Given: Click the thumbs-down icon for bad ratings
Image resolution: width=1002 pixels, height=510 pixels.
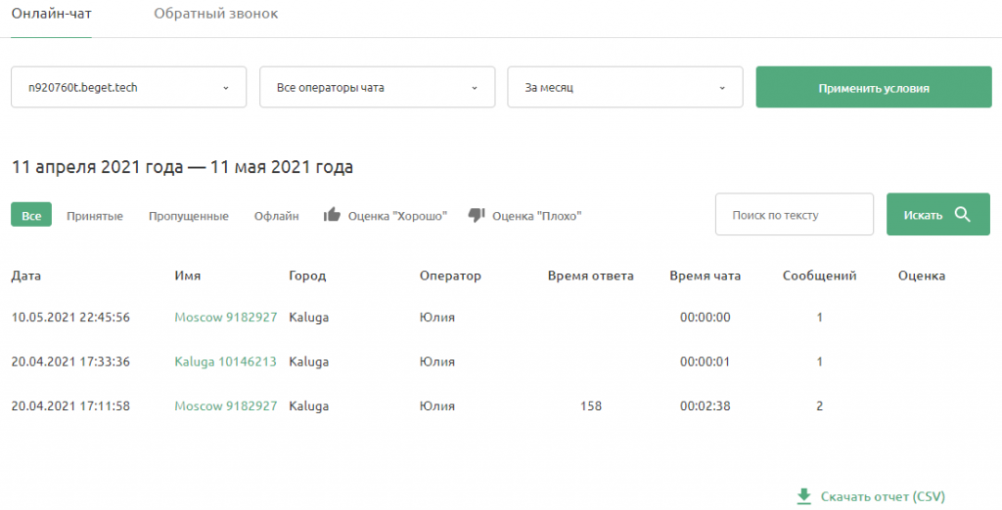Looking at the screenshot, I should 477,215.
